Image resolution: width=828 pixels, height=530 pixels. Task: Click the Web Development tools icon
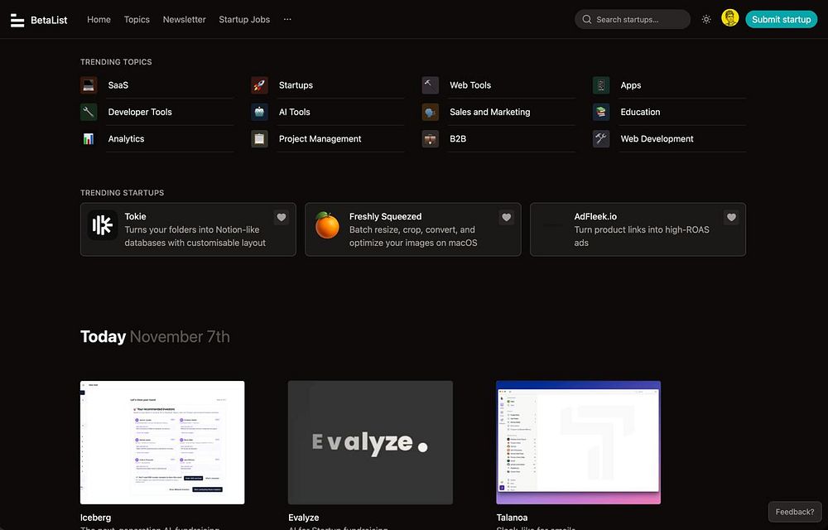pyautogui.click(x=601, y=139)
